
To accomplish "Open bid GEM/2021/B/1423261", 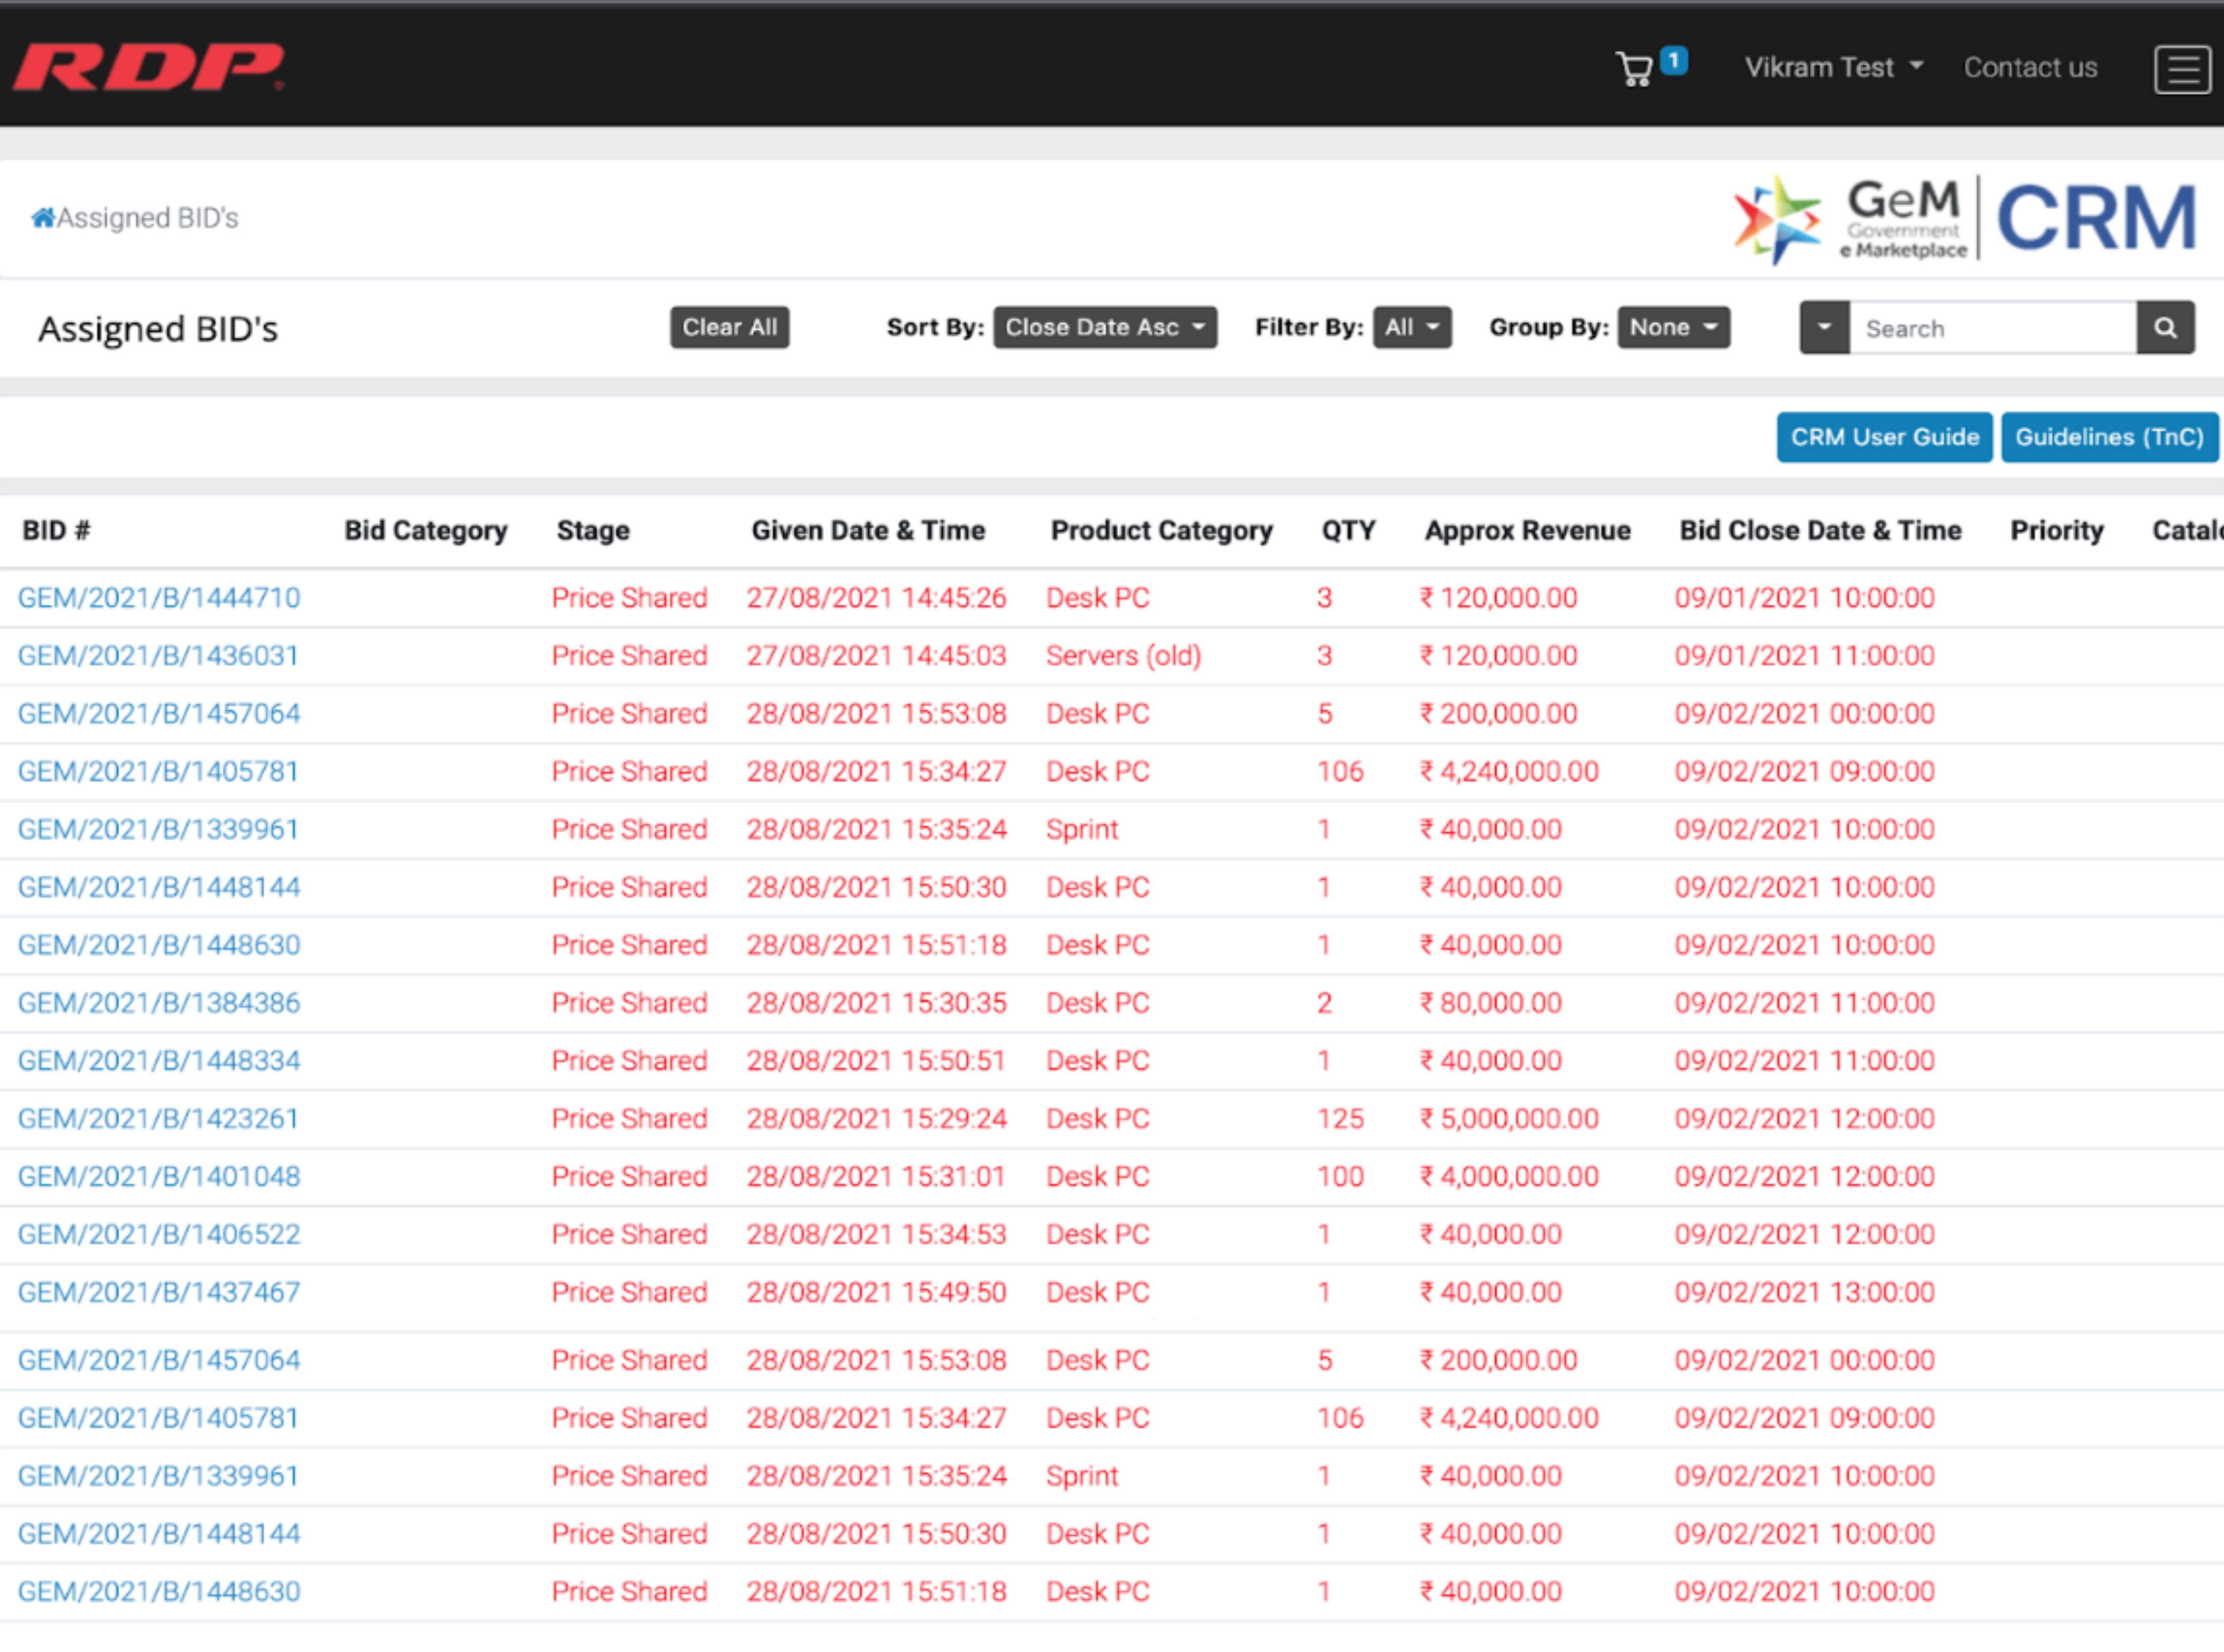I will pos(158,1119).
